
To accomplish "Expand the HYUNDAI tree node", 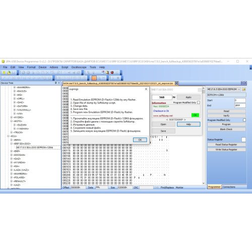I will click(x=12, y=162).
